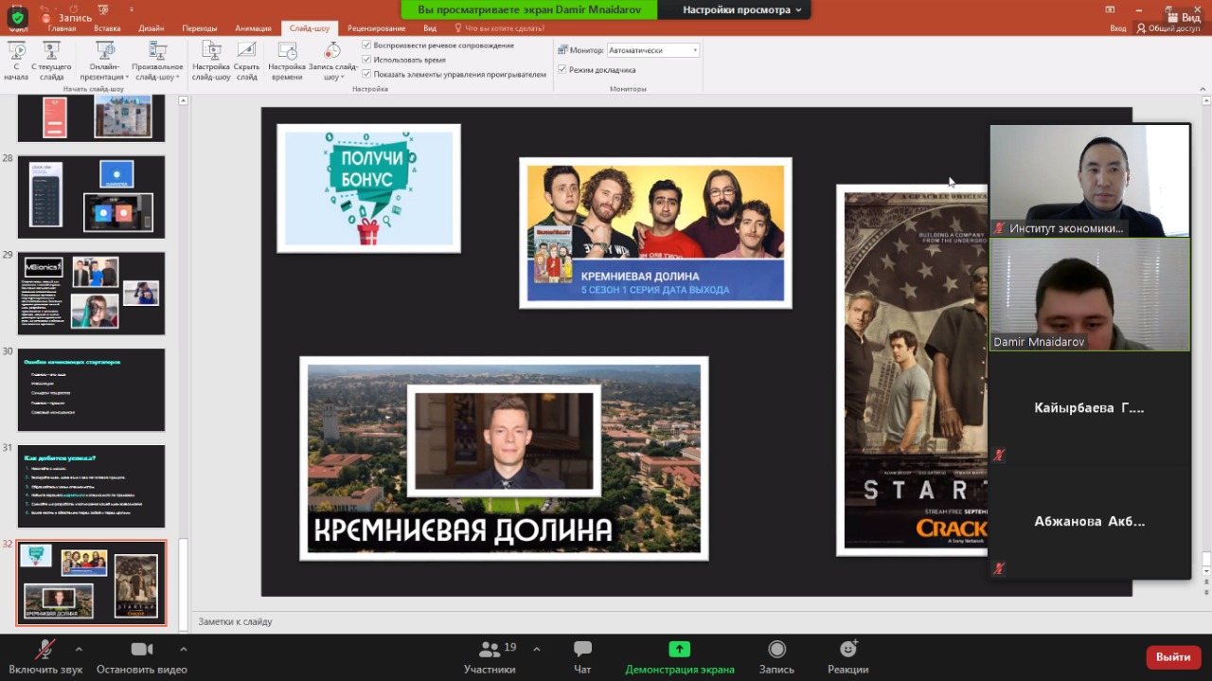The height and width of the screenshot is (681, 1212).
Task: Select the Stanford 'КРЕМНИЕВАЯ ДОЛИНА' image
Action: click(x=504, y=458)
